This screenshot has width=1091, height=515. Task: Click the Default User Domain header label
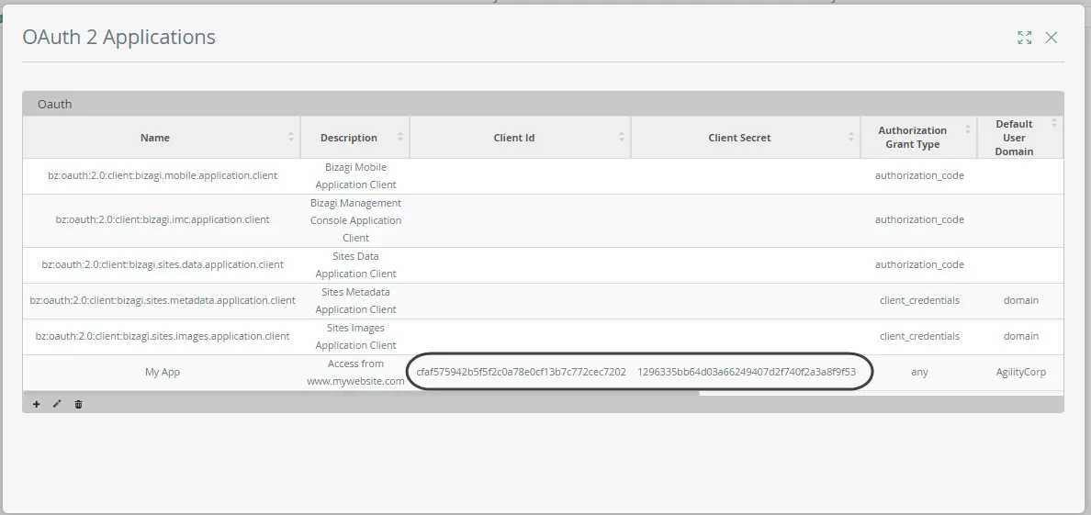1014,137
